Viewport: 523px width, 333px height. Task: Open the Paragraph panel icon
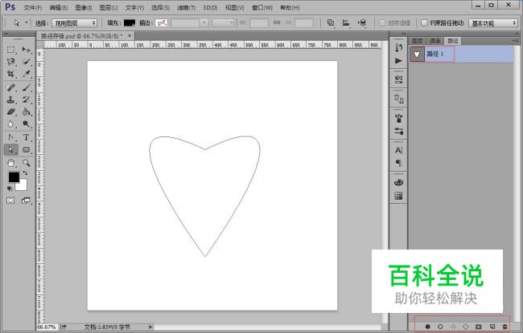[x=398, y=163]
